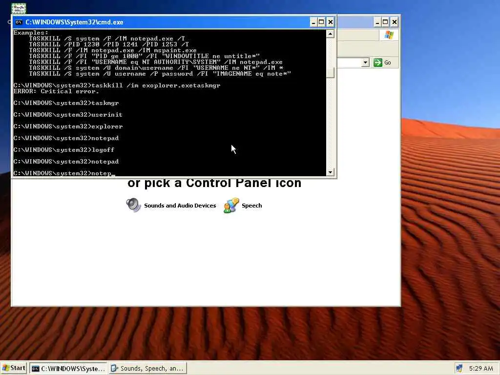The image size is (500, 375).
Task: Click the Speech link text
Action: pyautogui.click(x=251, y=206)
